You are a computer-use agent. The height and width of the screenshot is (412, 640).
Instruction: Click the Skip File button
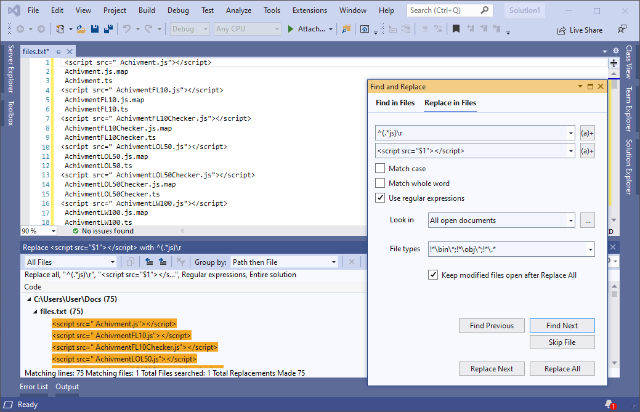point(562,342)
